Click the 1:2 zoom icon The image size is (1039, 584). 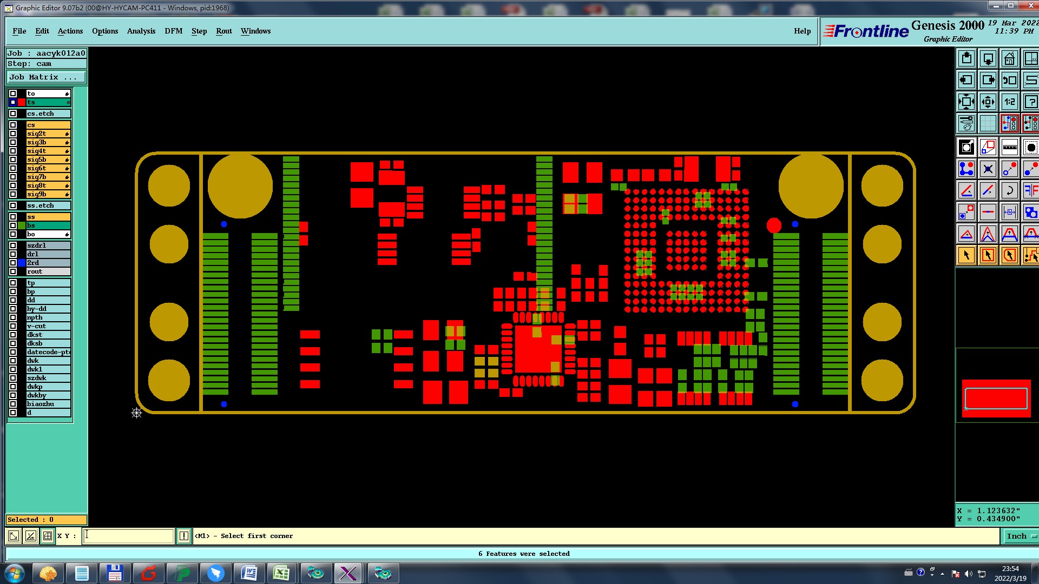coord(1009,102)
